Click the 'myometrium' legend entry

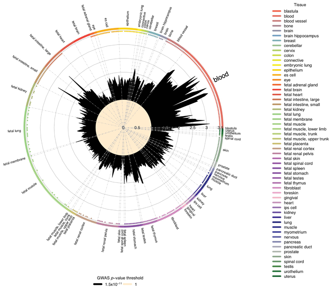pos(295,232)
